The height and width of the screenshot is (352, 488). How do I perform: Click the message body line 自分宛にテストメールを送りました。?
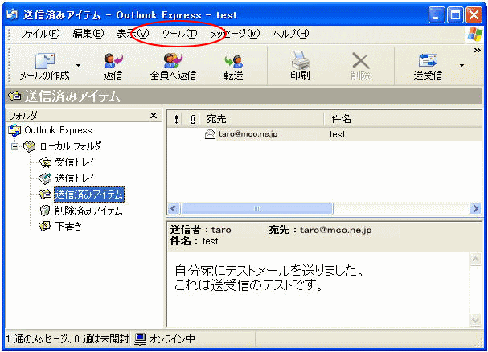(x=269, y=270)
